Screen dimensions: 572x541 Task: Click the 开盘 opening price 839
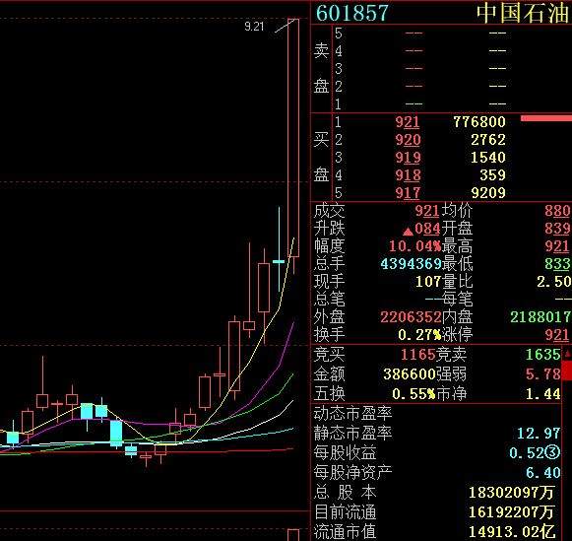(x=557, y=229)
